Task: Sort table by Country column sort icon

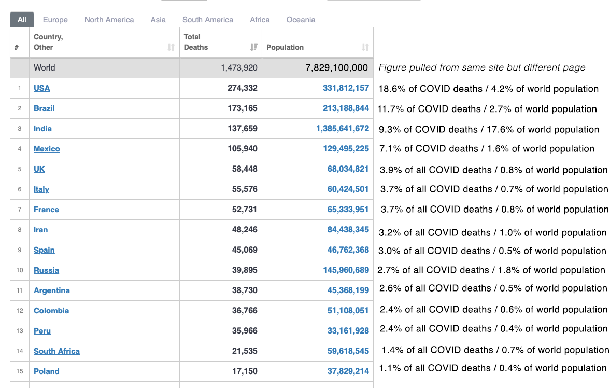Action: (171, 47)
